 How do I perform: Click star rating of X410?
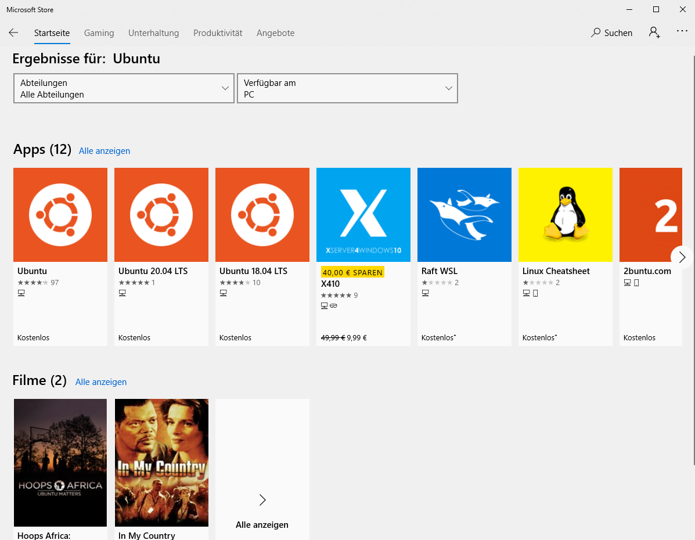click(336, 296)
